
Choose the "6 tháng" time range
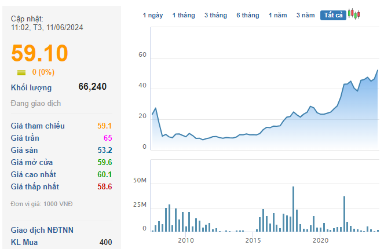pos(248,16)
